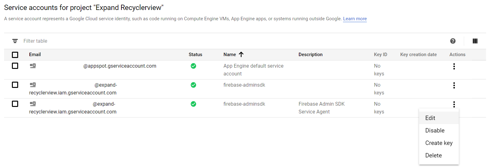Open the help question mark icon
Image resolution: width=487 pixels, height=168 pixels.
453,41
